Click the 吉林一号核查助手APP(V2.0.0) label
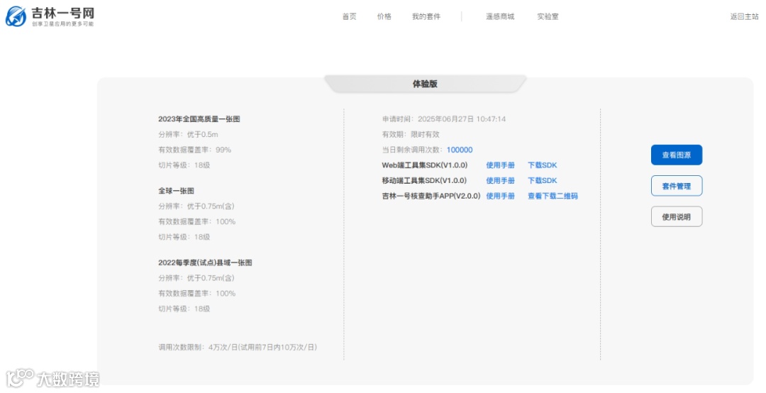 [431, 196]
